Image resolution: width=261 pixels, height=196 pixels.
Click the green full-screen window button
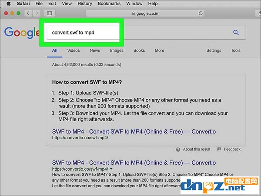(x=19, y=13)
